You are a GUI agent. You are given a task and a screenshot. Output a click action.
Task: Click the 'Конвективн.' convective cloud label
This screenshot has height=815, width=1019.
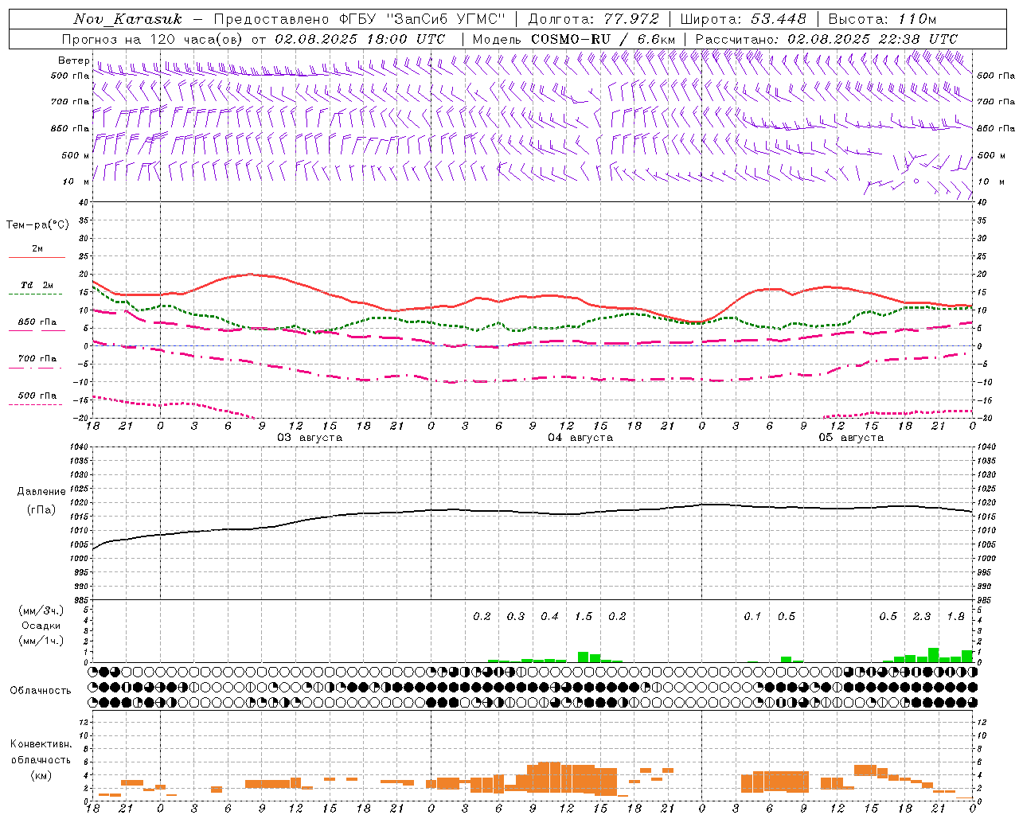(x=41, y=744)
